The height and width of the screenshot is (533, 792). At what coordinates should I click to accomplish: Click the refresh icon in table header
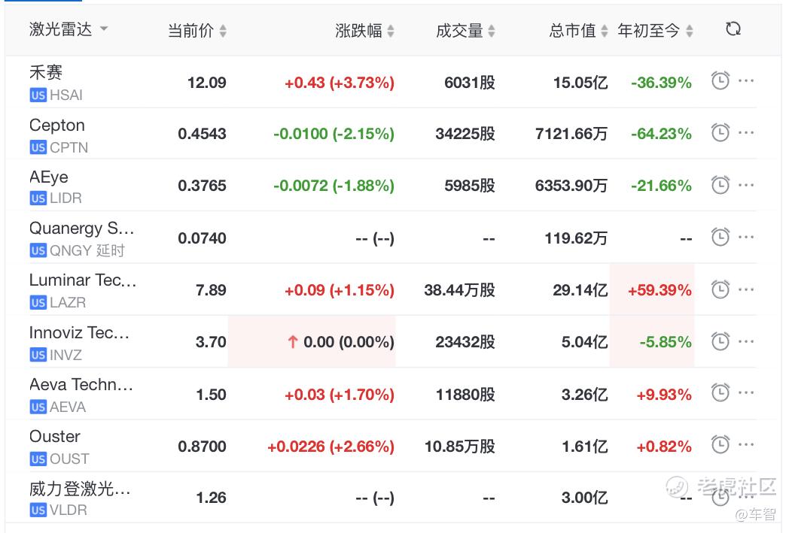click(x=733, y=29)
